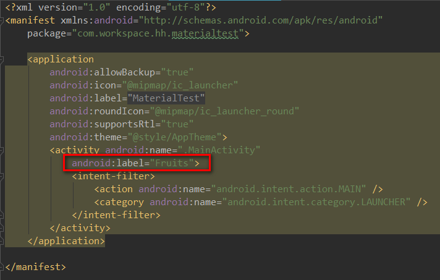This screenshot has width=440, height=280.
Task: Click the "true" value of allowBackup
Action: (x=177, y=72)
